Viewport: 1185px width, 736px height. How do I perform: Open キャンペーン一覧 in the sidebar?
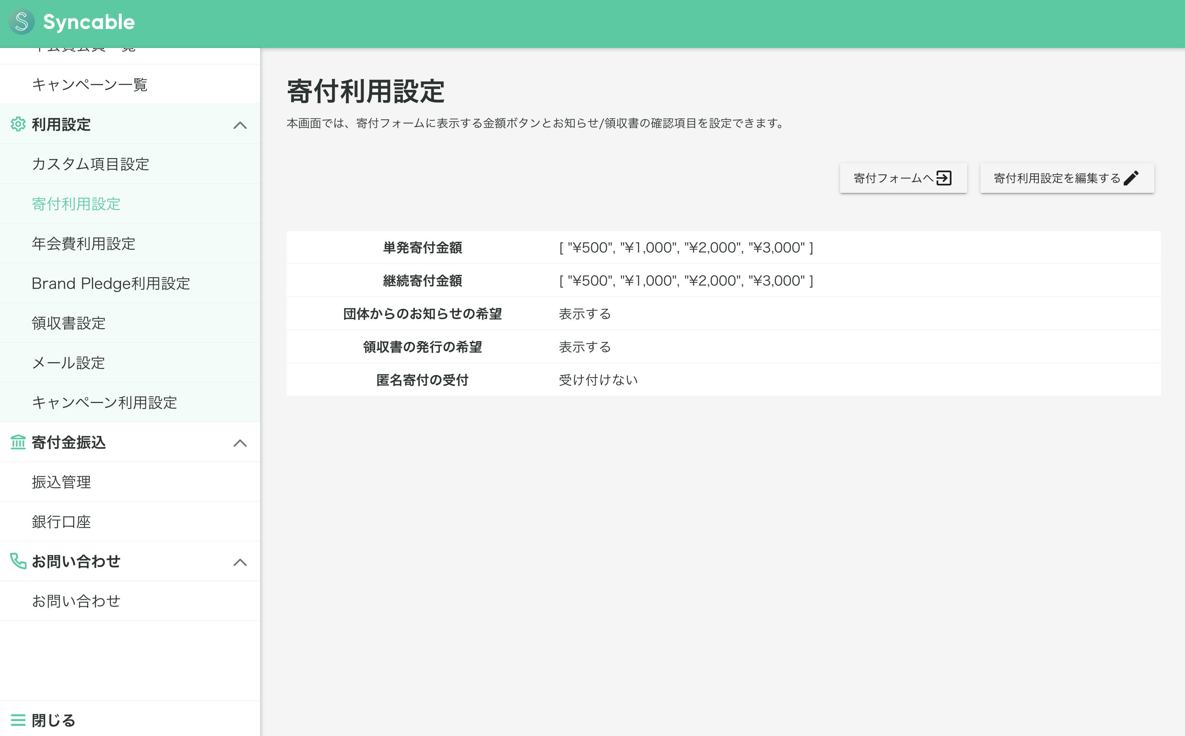130,84
